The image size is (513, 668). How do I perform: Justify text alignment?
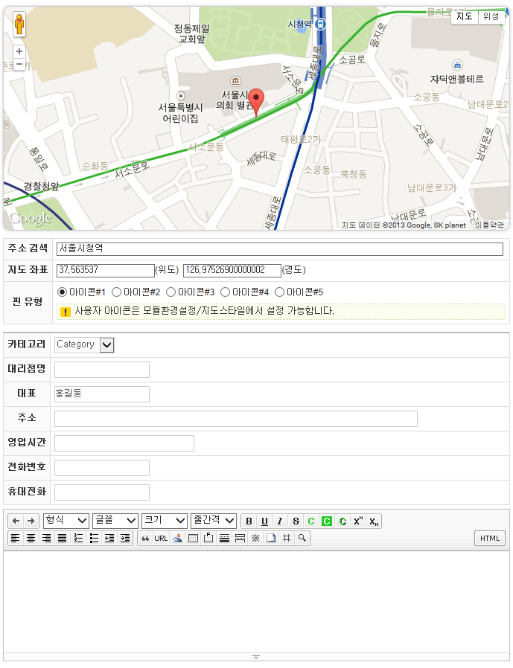tap(63, 538)
